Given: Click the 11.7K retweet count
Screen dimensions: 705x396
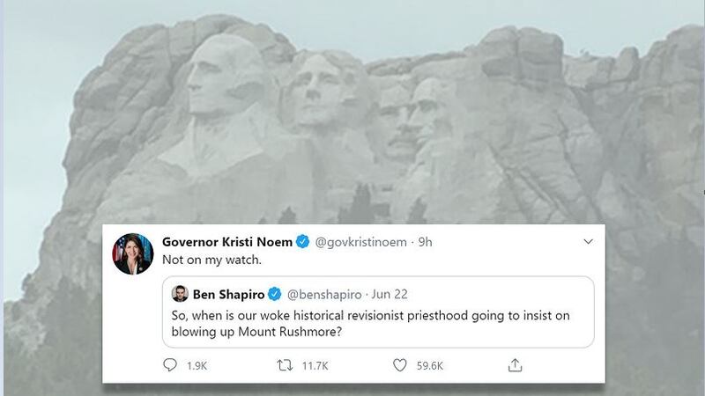Looking at the screenshot, I should 313,364.
